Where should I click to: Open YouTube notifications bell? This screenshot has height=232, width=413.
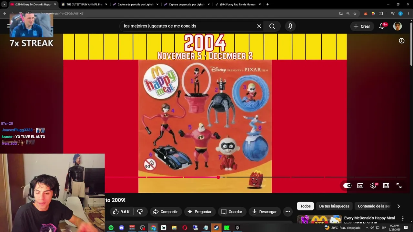click(382, 26)
